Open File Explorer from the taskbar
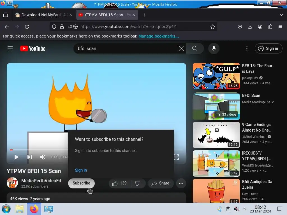This screenshot has width=287, height=215. pos(20,209)
